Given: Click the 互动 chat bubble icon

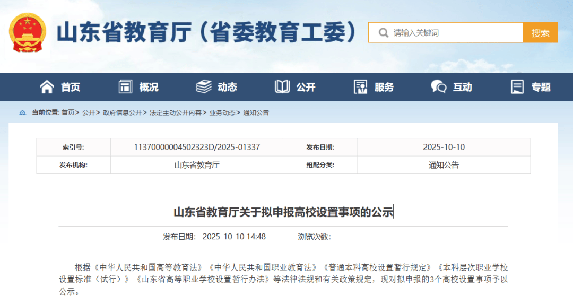Looking at the screenshot, I should [439, 87].
